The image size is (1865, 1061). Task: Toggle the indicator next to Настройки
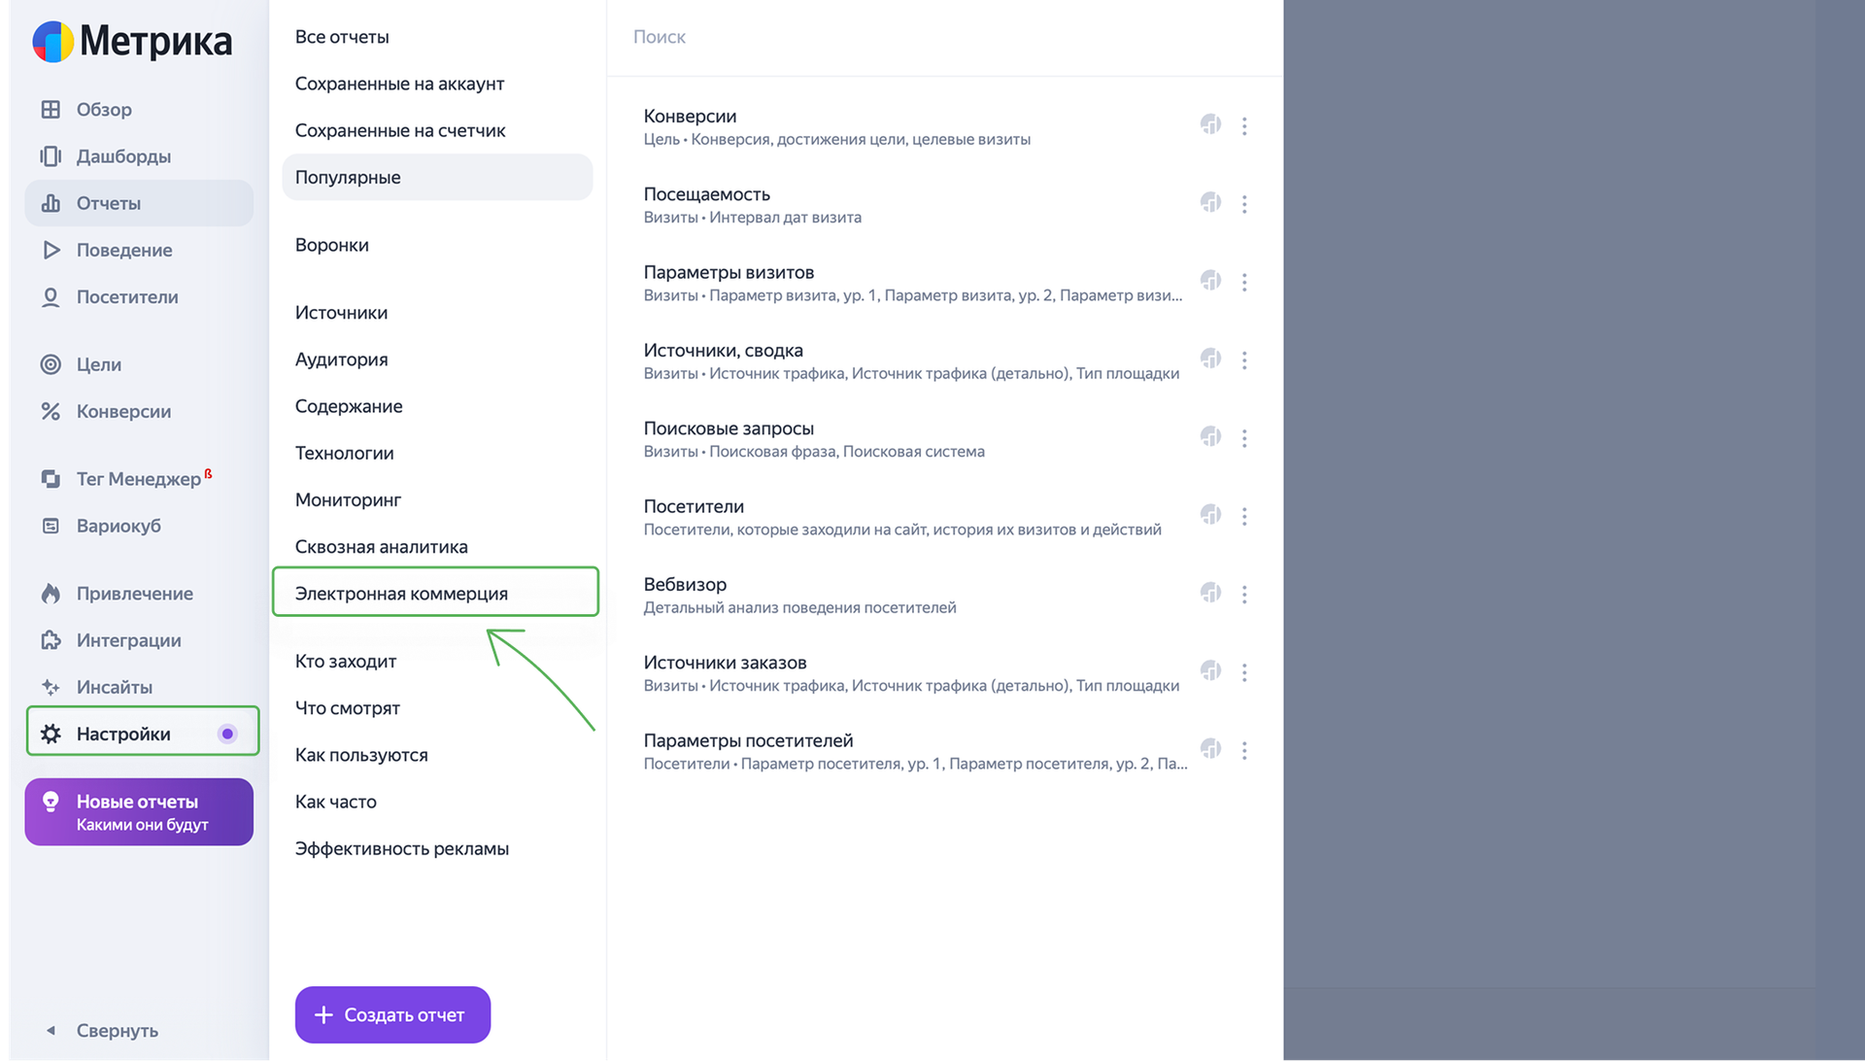227,734
